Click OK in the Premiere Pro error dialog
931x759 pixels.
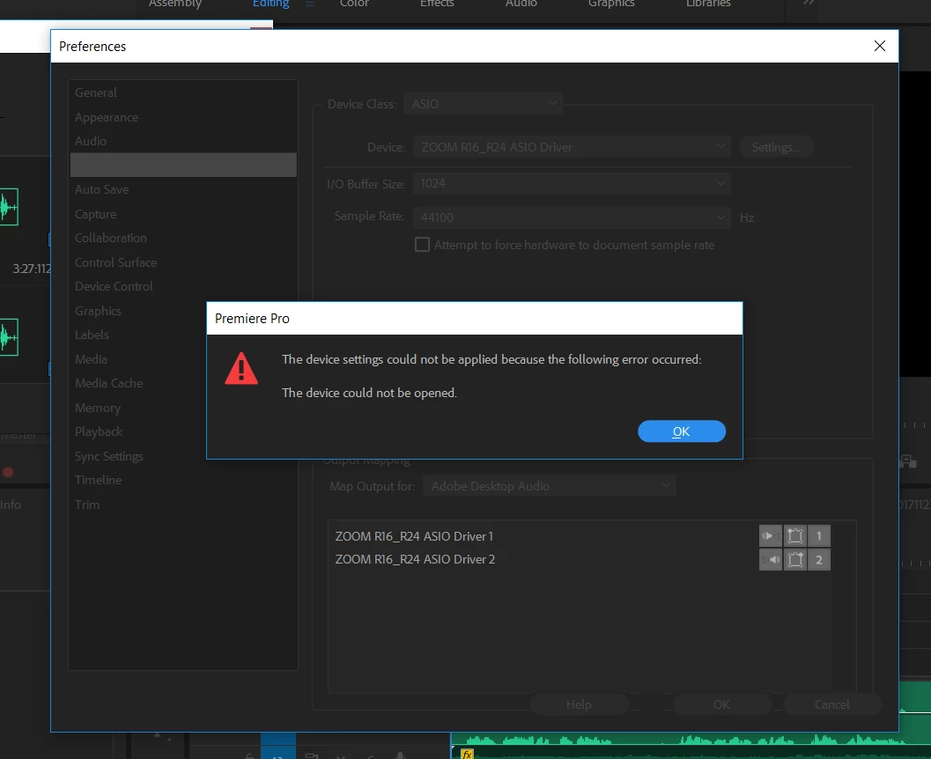(x=681, y=431)
